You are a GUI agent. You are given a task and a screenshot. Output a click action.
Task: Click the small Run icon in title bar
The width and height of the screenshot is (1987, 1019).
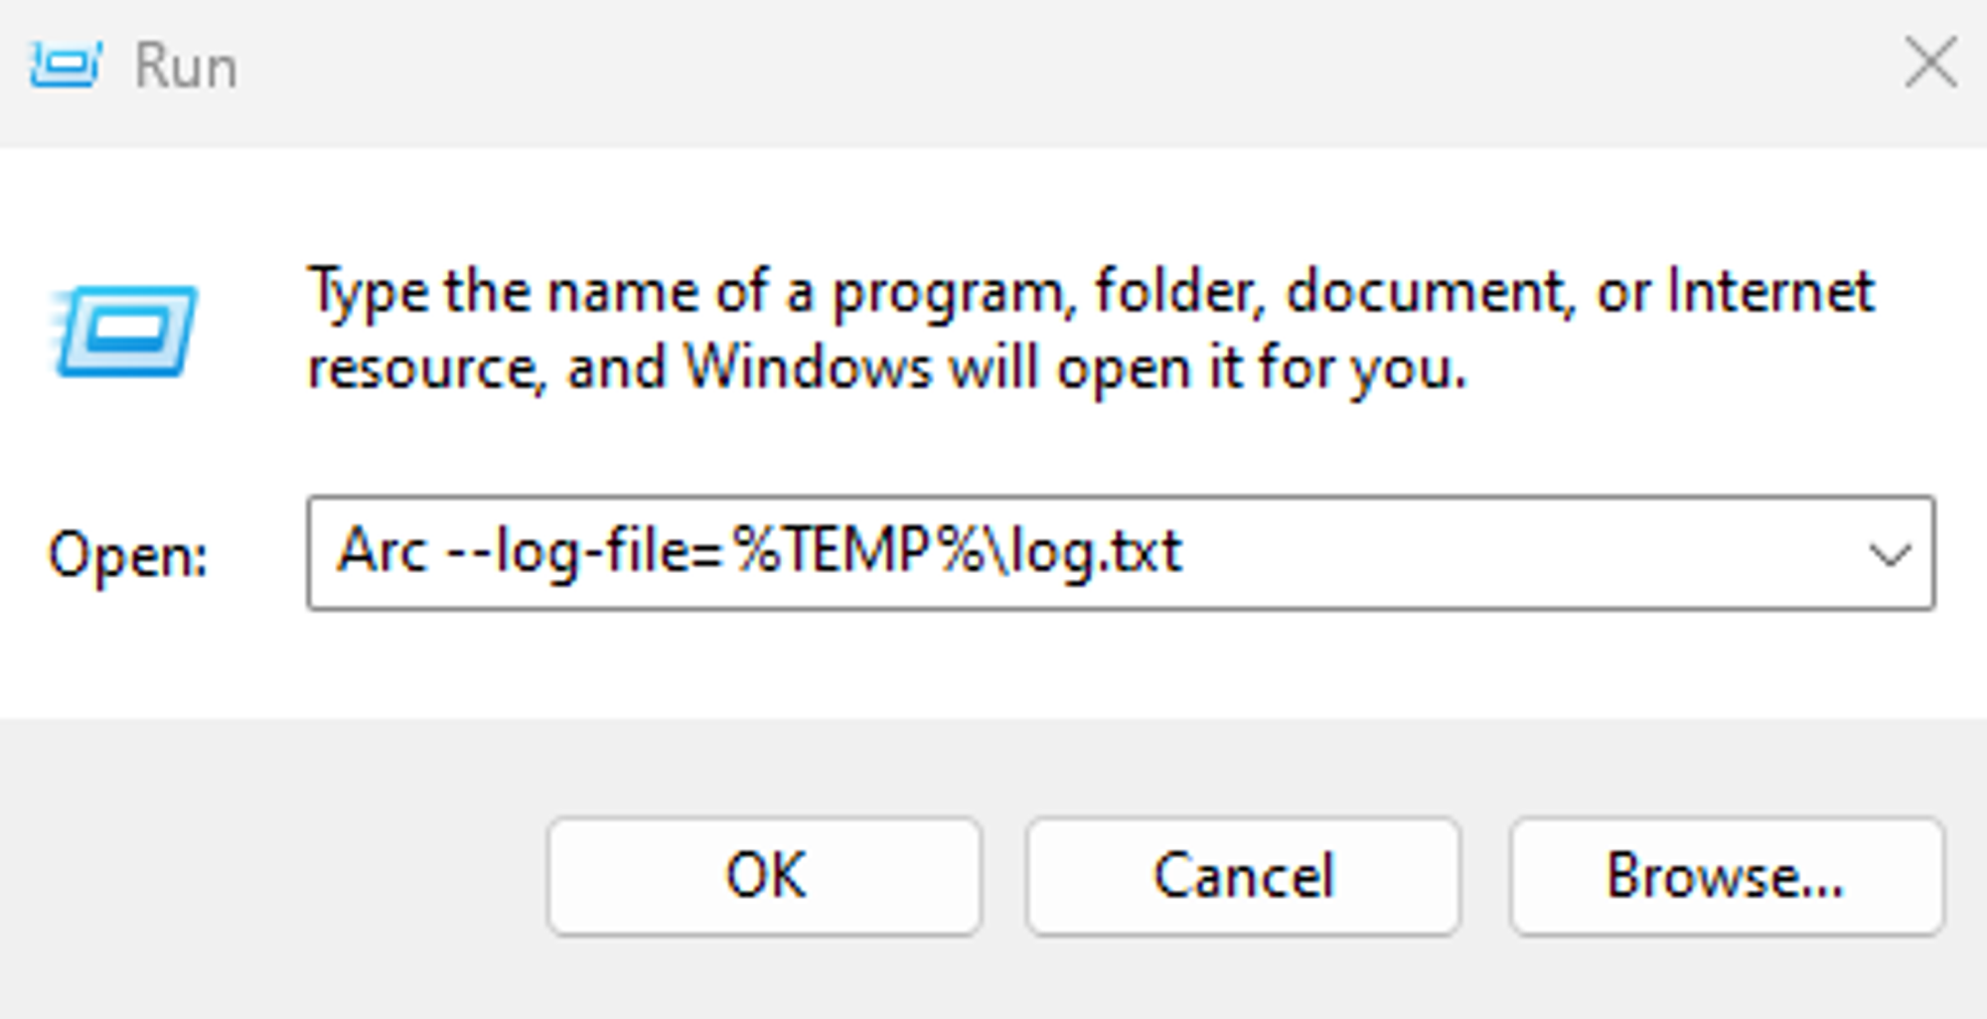[x=66, y=66]
